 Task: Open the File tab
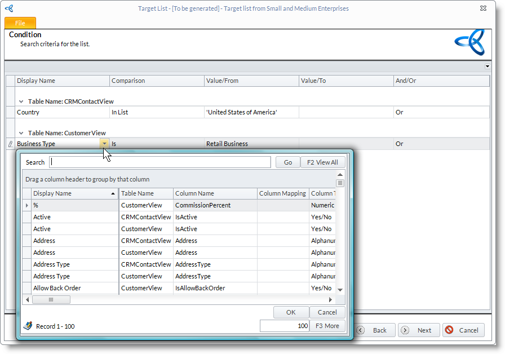click(x=20, y=23)
